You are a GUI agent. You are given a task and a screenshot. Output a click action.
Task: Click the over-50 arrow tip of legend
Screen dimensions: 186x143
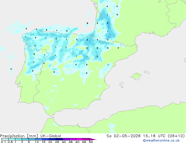[93, 139]
